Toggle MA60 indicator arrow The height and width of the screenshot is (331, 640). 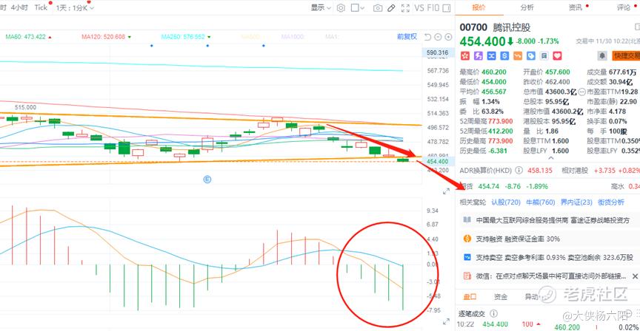[50, 37]
